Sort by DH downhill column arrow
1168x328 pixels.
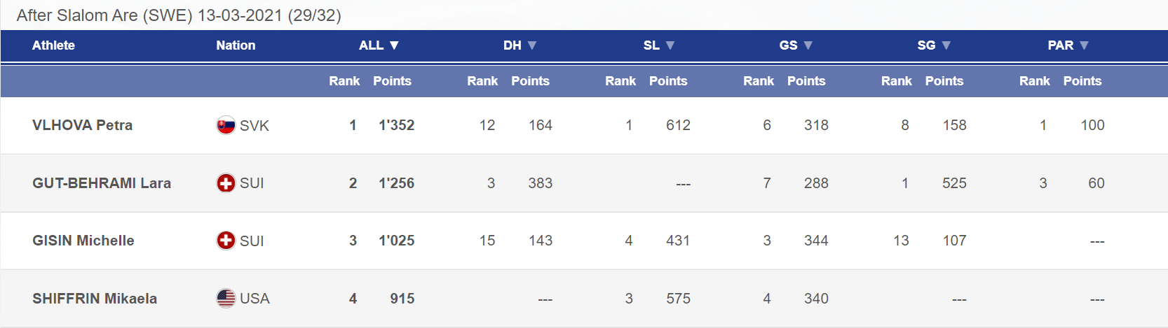tap(532, 45)
